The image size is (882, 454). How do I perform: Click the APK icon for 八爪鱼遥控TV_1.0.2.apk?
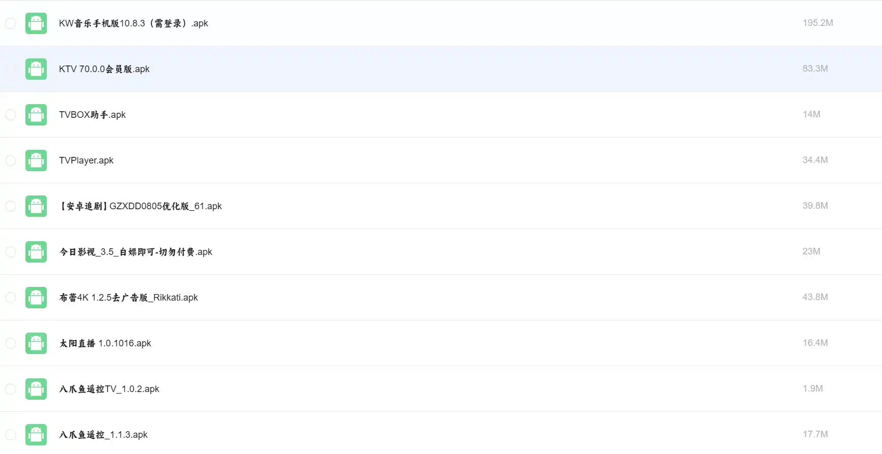point(36,389)
